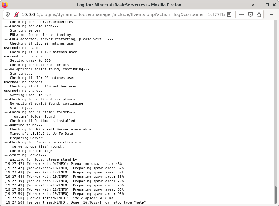Open the page actions three-dot menu
Viewport: 279px width, 206px height.
coord(242,14)
